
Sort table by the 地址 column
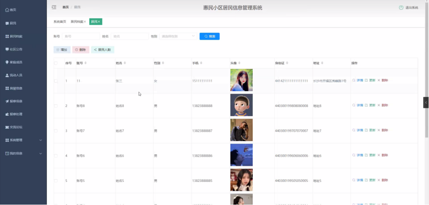point(322,63)
